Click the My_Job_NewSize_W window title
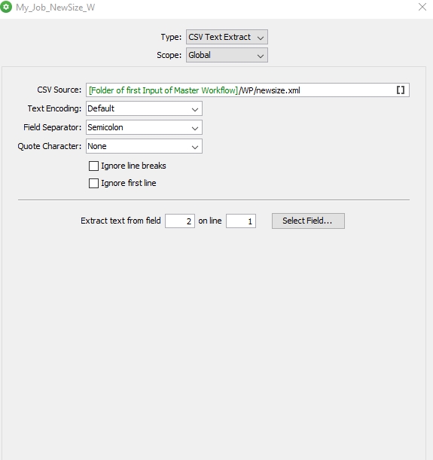The height and width of the screenshot is (460, 433). coord(55,8)
